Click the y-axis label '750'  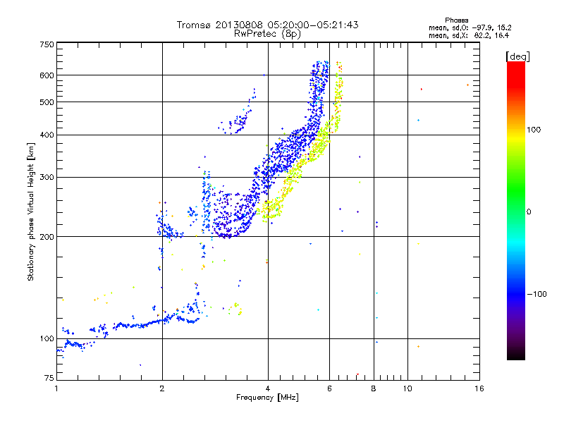(x=47, y=44)
